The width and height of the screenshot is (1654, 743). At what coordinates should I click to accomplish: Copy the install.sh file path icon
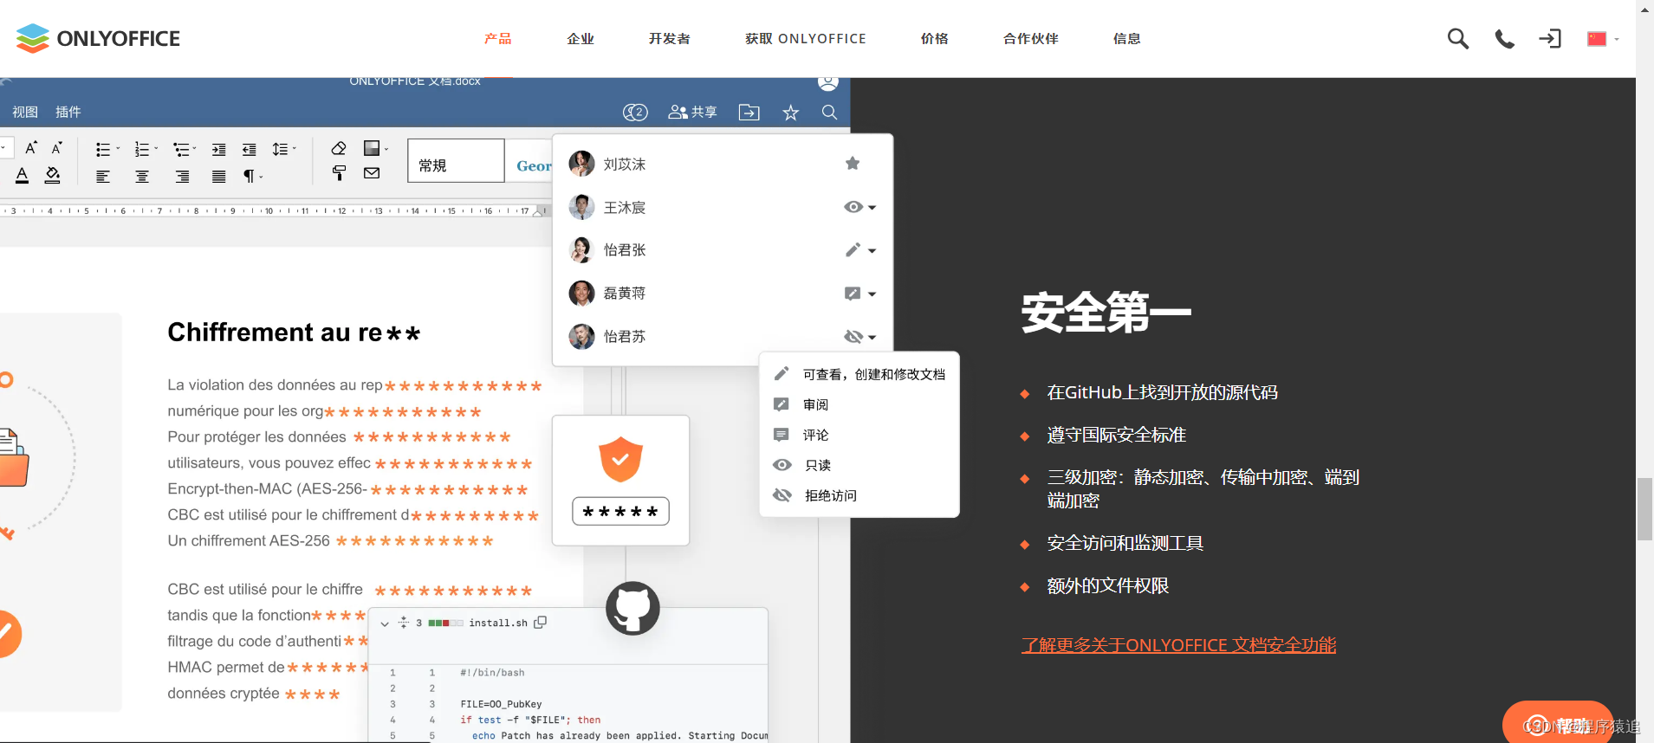pos(541,623)
